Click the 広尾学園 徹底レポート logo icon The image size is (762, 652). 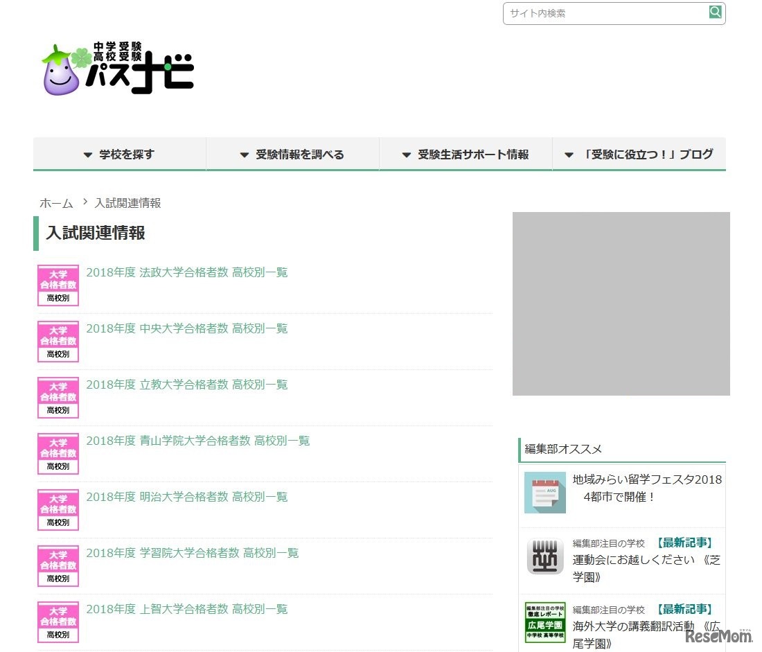tap(544, 622)
